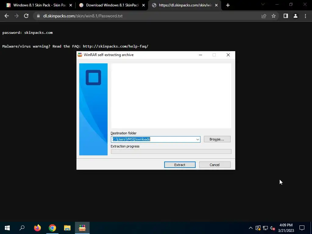
Task: Close the Windows 8.1 Skin Pack tab
Action: coord(71,5)
